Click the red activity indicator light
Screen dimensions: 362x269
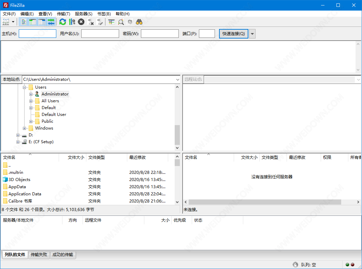(x=352, y=265)
